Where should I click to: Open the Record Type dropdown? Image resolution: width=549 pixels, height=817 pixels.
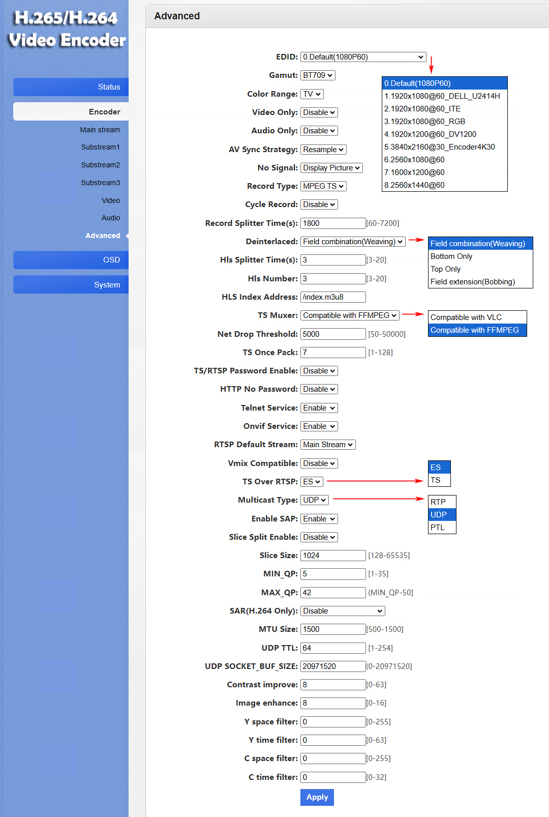(323, 186)
